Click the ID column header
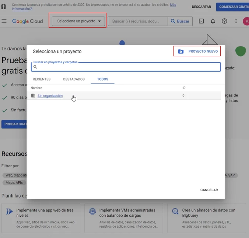The height and width of the screenshot is (238, 249). (184, 88)
